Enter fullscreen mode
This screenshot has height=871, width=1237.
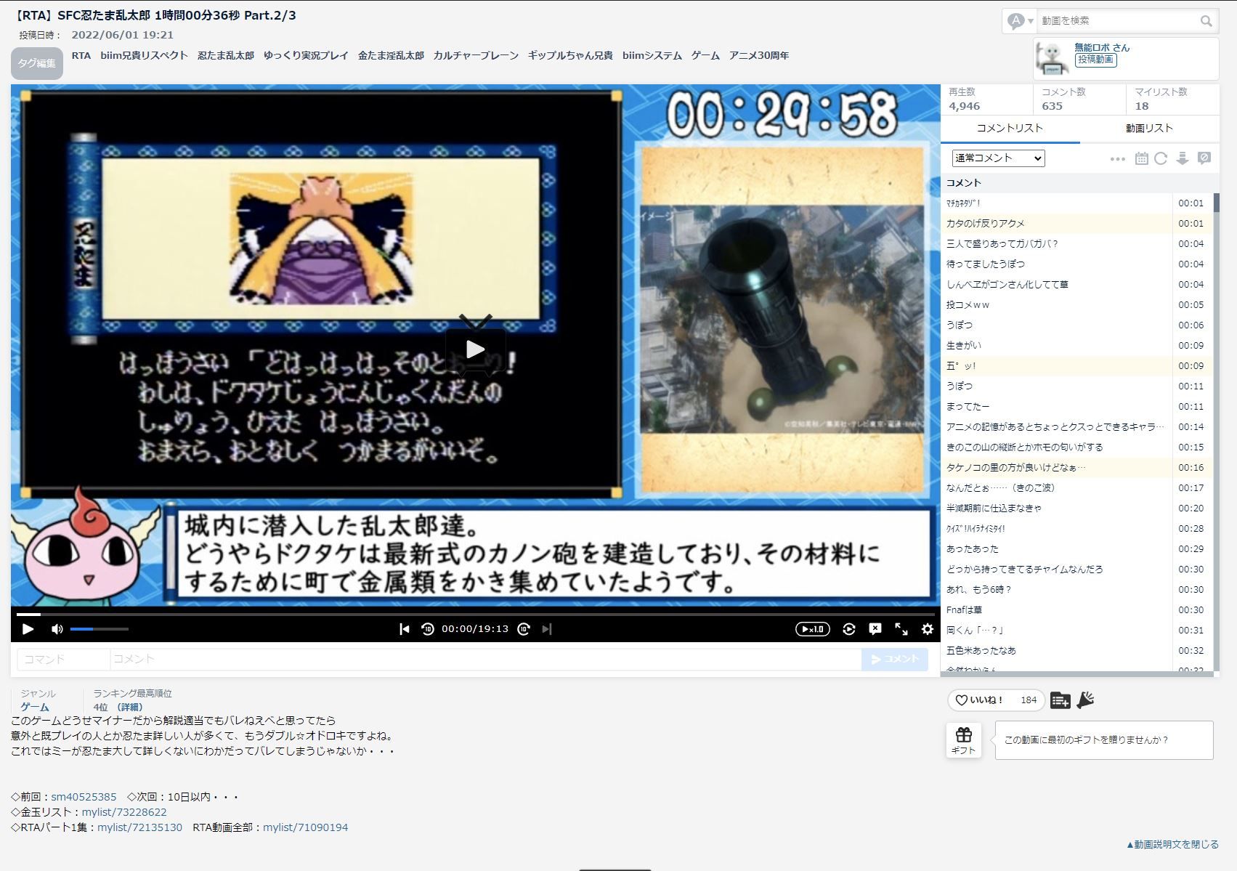point(901,629)
